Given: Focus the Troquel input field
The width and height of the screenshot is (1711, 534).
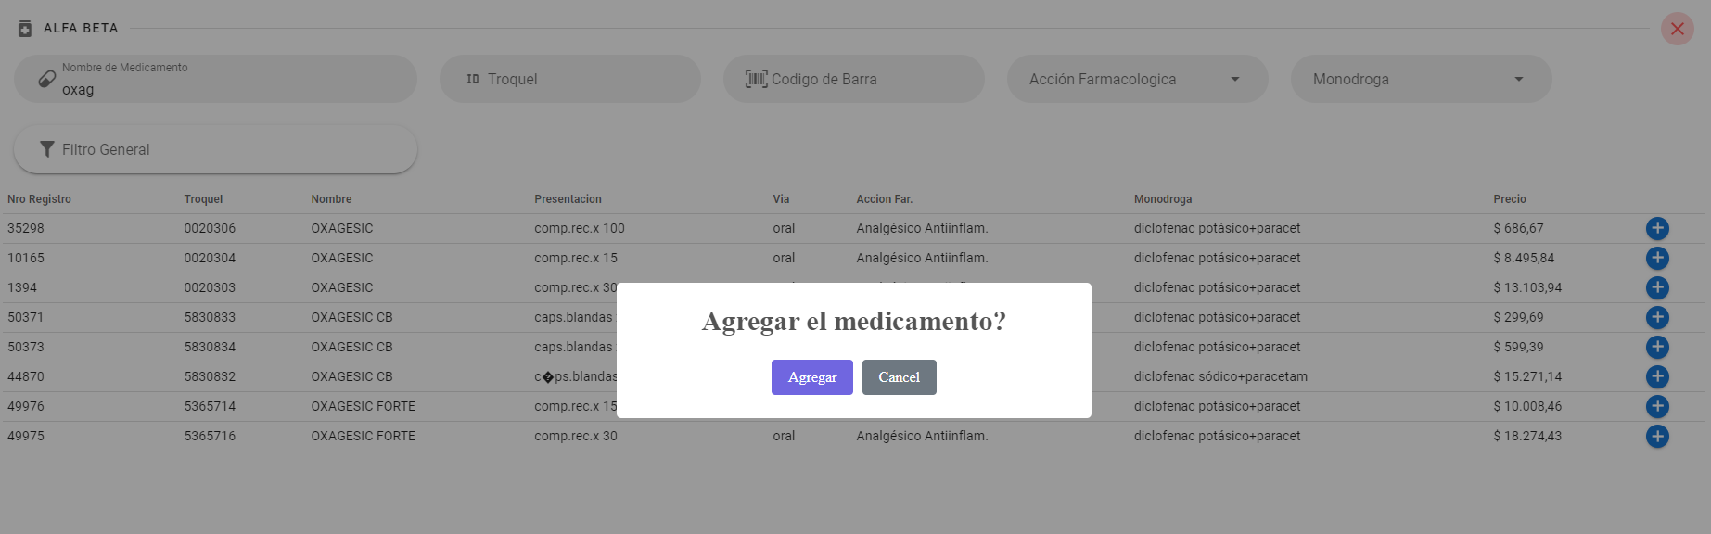Looking at the screenshot, I should (x=570, y=79).
